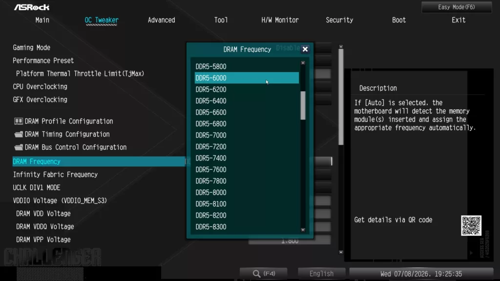Choose DDR5-8300 in the list
The height and width of the screenshot is (281, 500).
247,227
